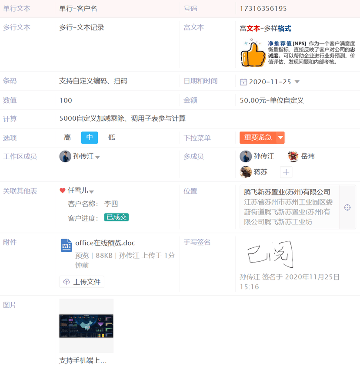Select the 中 option
This screenshot has width=360, height=365.
[90, 138]
